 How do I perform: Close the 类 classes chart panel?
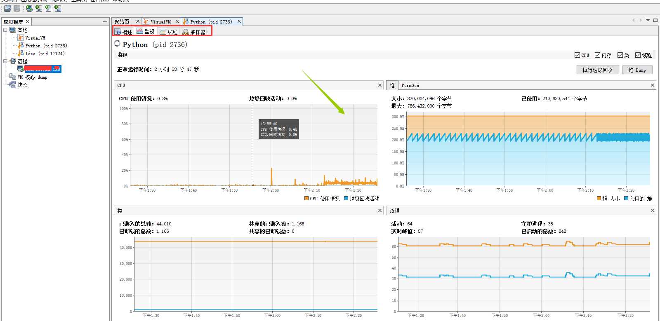[380, 211]
